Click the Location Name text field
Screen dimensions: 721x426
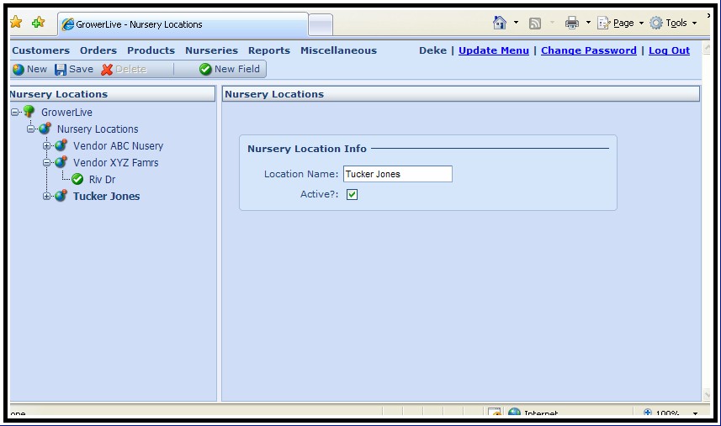pos(397,174)
